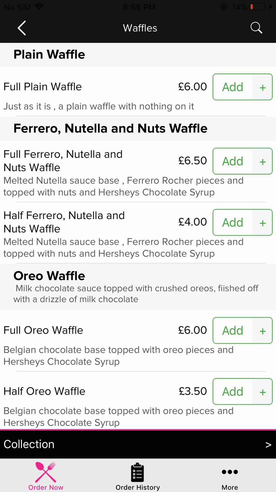Viewport: 276px width, 492px height.
Task: Add Full Plain Waffle to order
Action: pyautogui.click(x=233, y=87)
